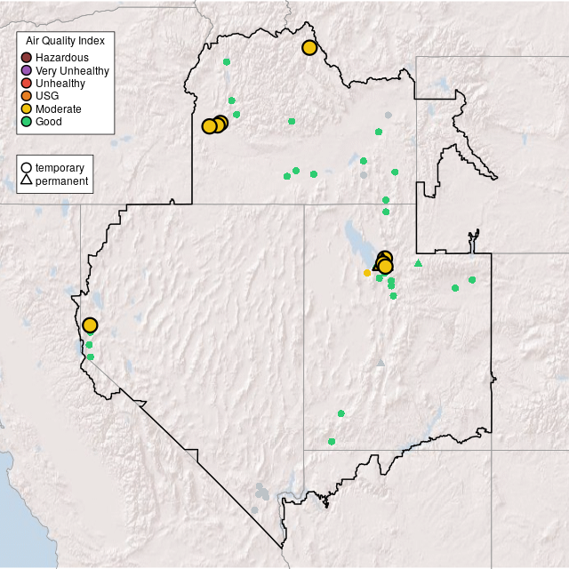Viewport: 569px width, 569px height.
Task: Click the westernmost large yellow marker
Action: tap(90, 325)
